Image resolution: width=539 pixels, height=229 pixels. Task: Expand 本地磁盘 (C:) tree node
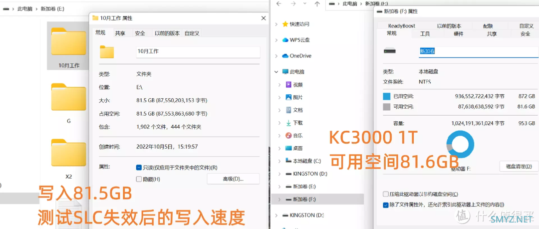click(x=280, y=161)
